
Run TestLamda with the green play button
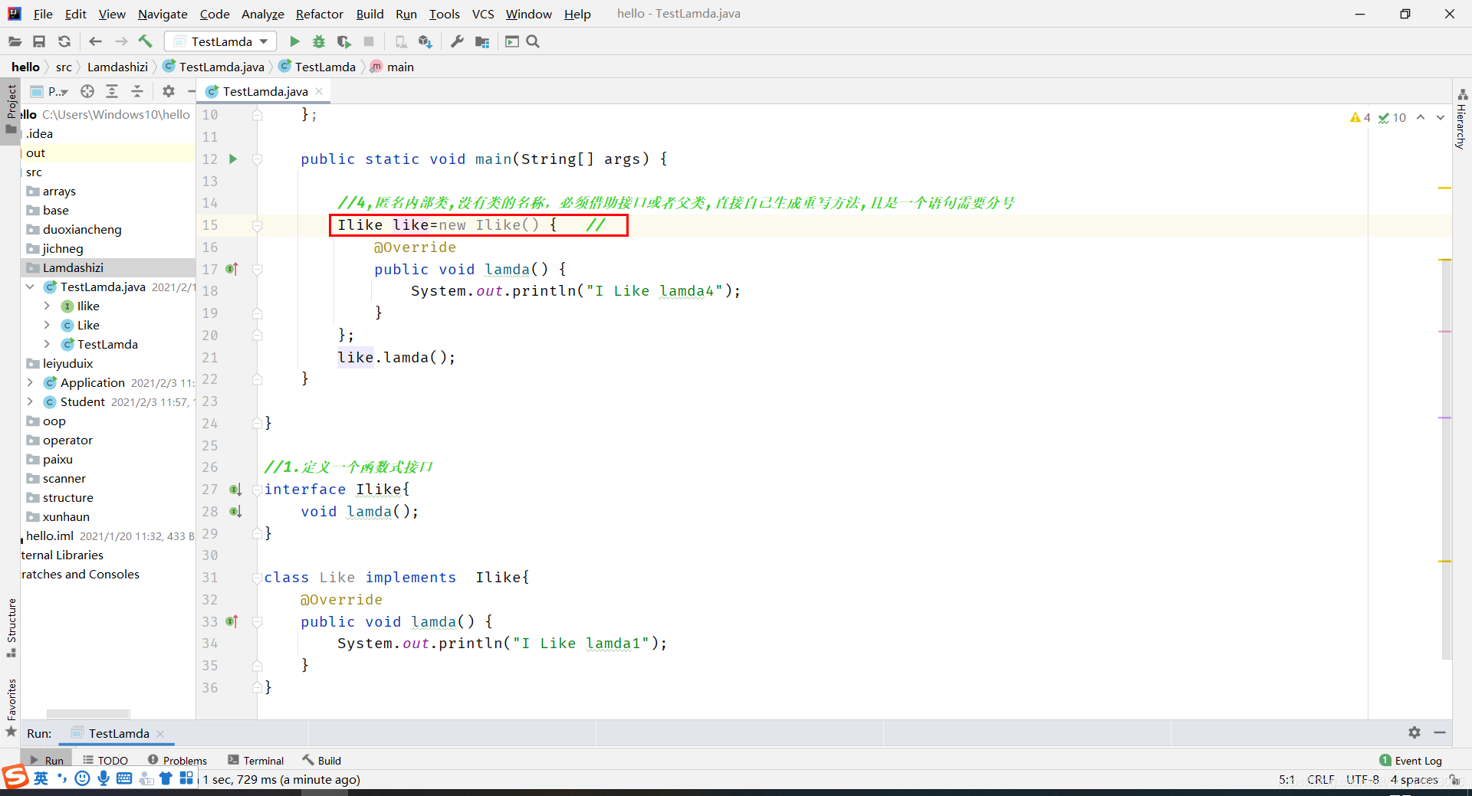click(x=294, y=41)
